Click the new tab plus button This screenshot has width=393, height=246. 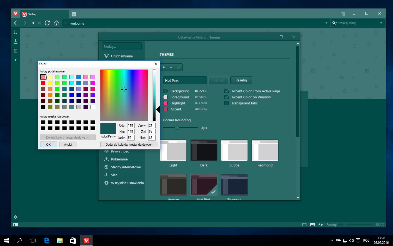pos(74,14)
